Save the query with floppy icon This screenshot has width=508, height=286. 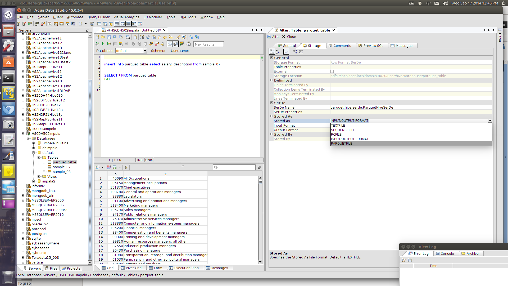(109, 37)
